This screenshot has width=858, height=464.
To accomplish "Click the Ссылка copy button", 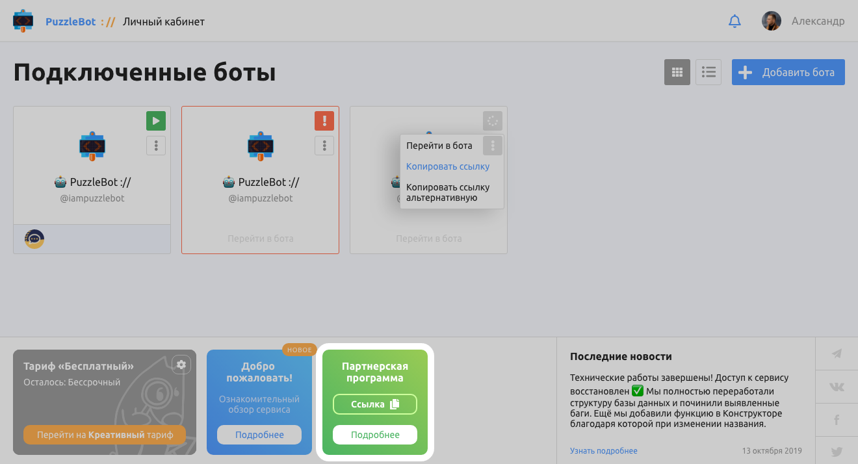I will pyautogui.click(x=375, y=404).
